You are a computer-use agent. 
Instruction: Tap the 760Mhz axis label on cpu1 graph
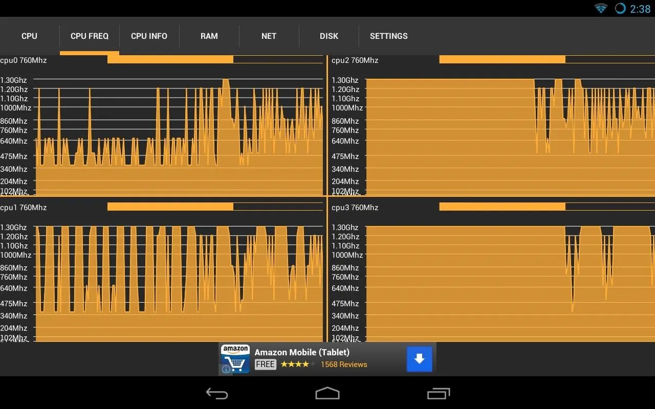pyautogui.click(x=14, y=277)
